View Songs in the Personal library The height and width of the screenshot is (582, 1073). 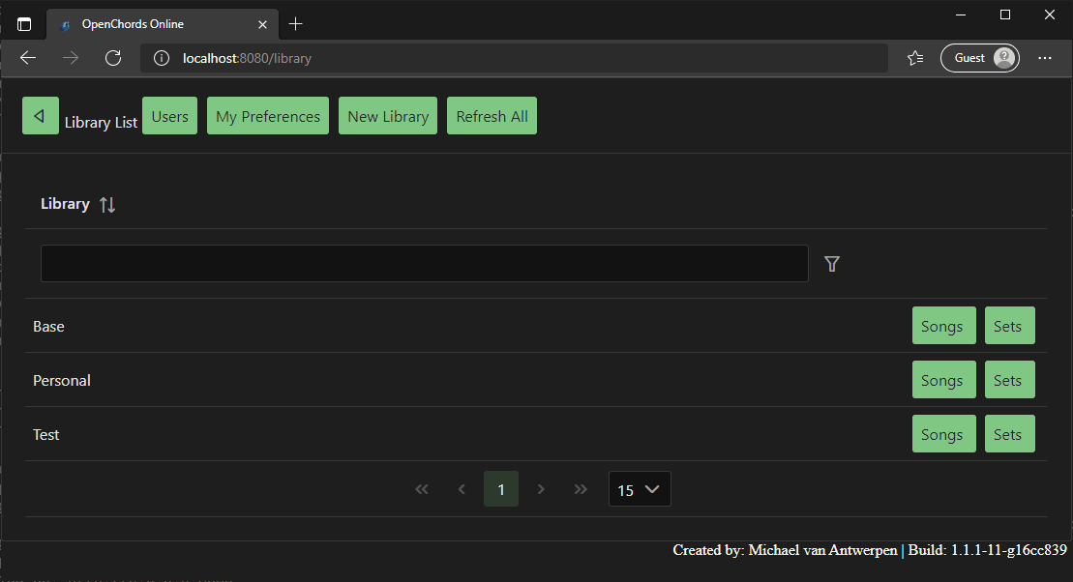943,379
